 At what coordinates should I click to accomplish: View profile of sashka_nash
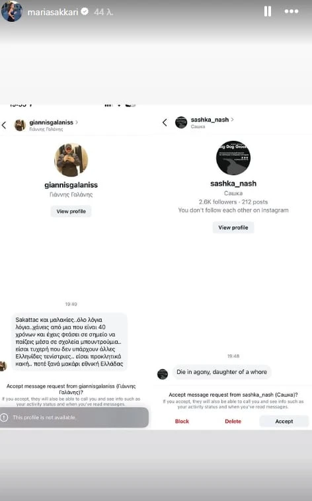(x=233, y=227)
